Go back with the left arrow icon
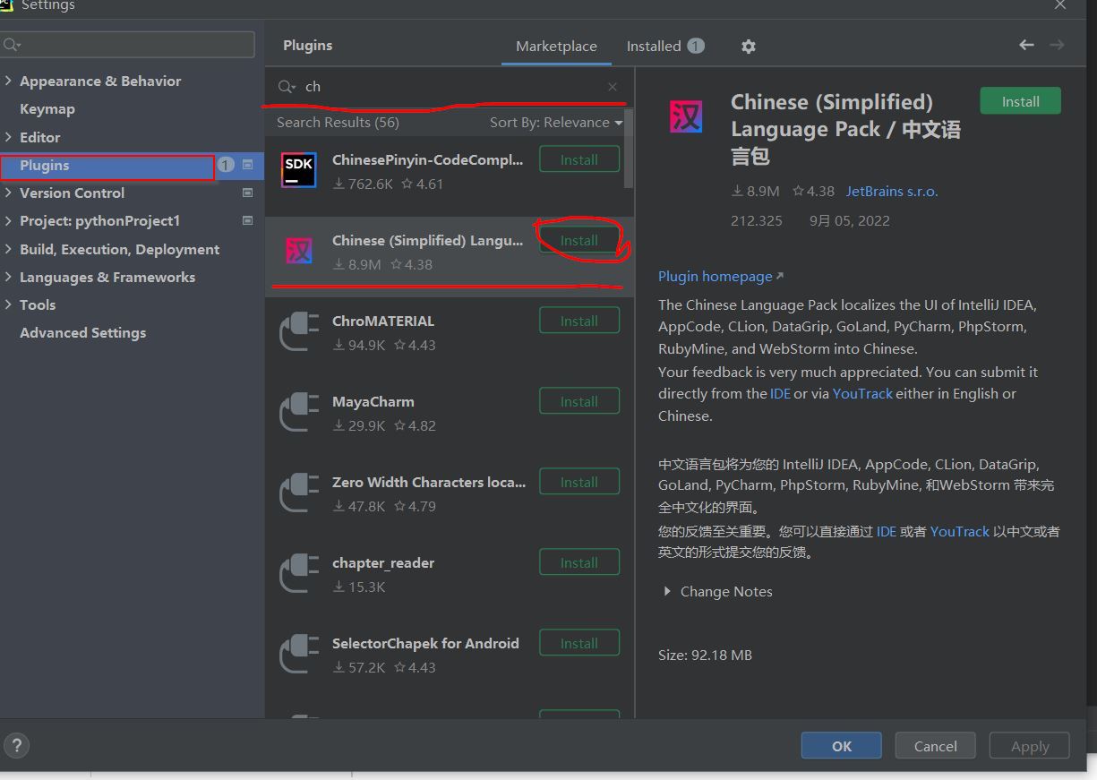 coord(1026,45)
